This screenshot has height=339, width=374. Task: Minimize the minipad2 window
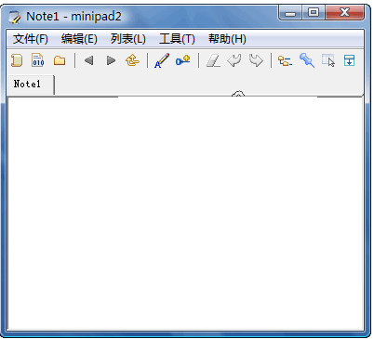pyautogui.click(x=290, y=13)
